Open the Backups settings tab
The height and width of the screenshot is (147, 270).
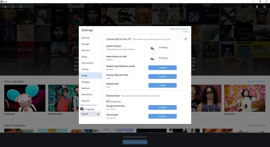coord(90,88)
